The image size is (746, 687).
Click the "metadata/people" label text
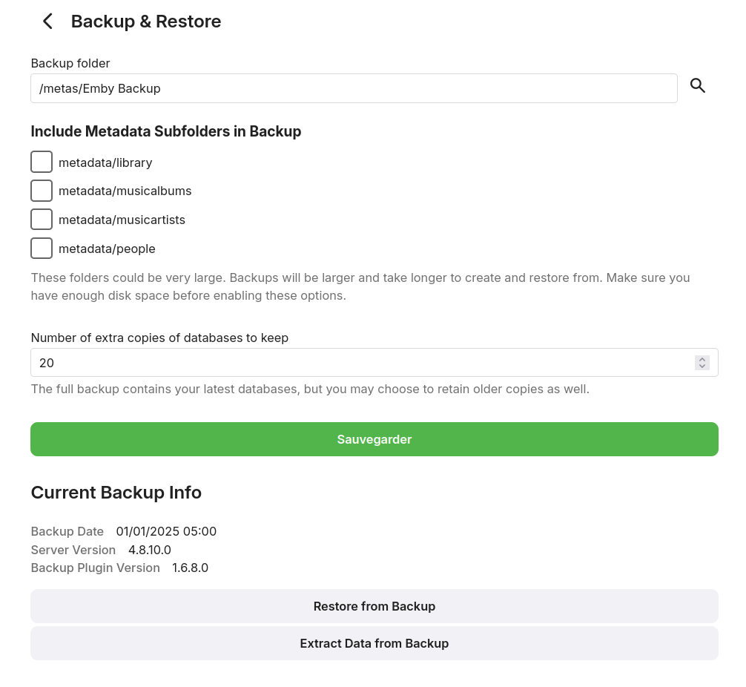(x=107, y=249)
